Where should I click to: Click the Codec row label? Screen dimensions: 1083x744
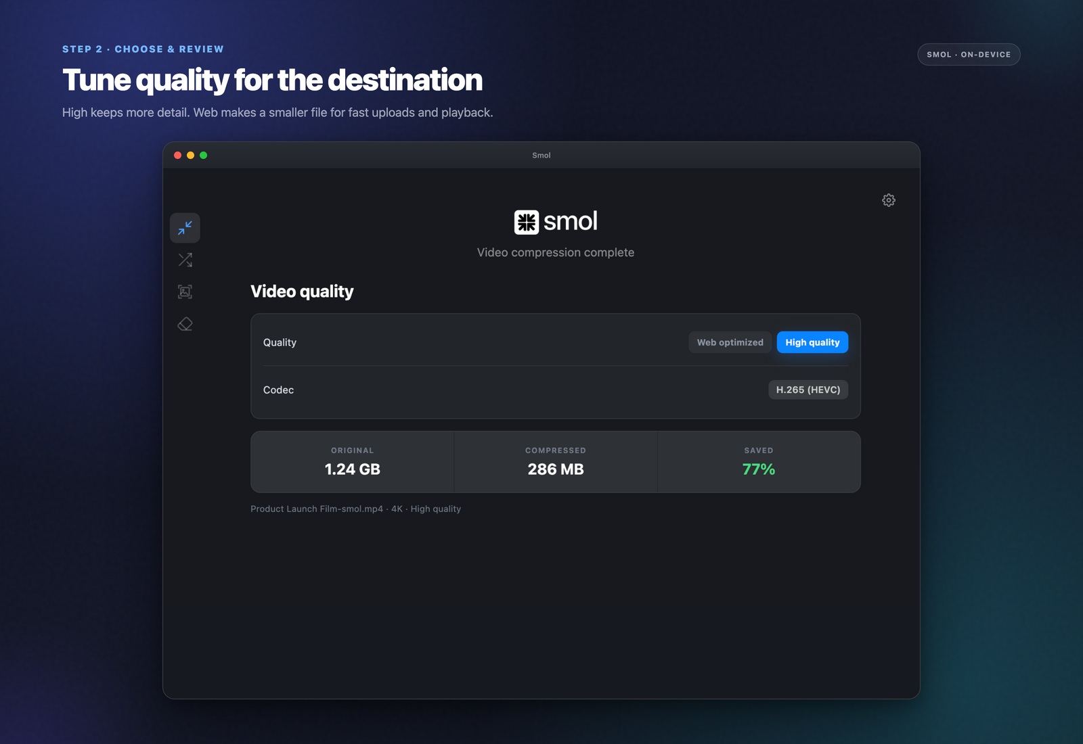click(x=278, y=390)
